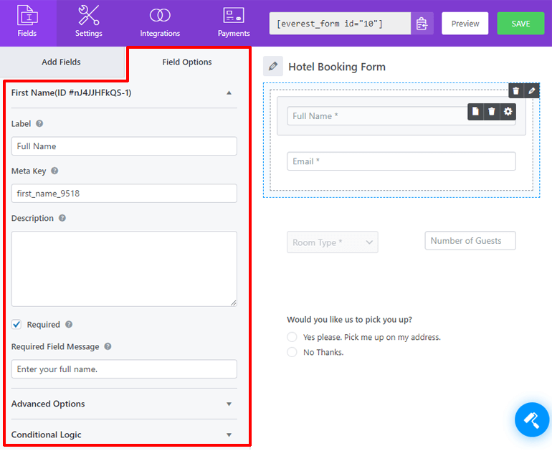Open the Fields section icon
Screen dimensions: 552x451
tap(27, 15)
